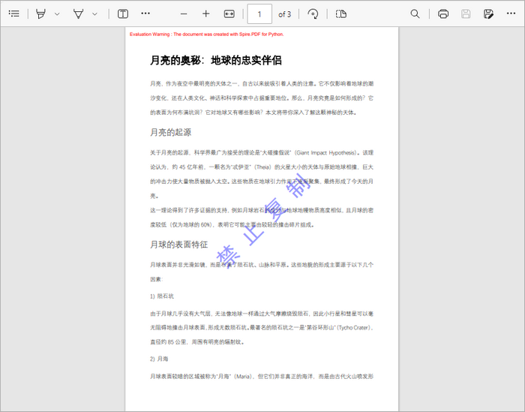Click the page number input field
525x412 pixels.
[x=259, y=14]
